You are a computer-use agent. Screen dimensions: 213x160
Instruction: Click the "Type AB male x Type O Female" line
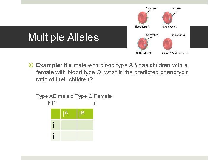[x=74, y=96]
